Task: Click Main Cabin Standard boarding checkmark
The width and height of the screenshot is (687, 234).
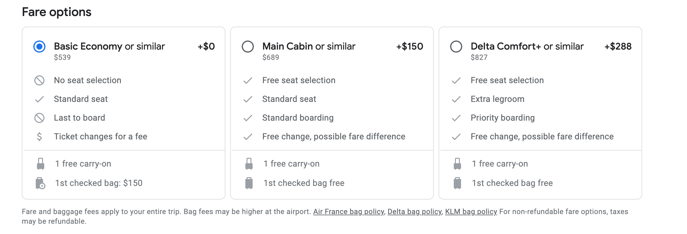Action: tap(248, 118)
